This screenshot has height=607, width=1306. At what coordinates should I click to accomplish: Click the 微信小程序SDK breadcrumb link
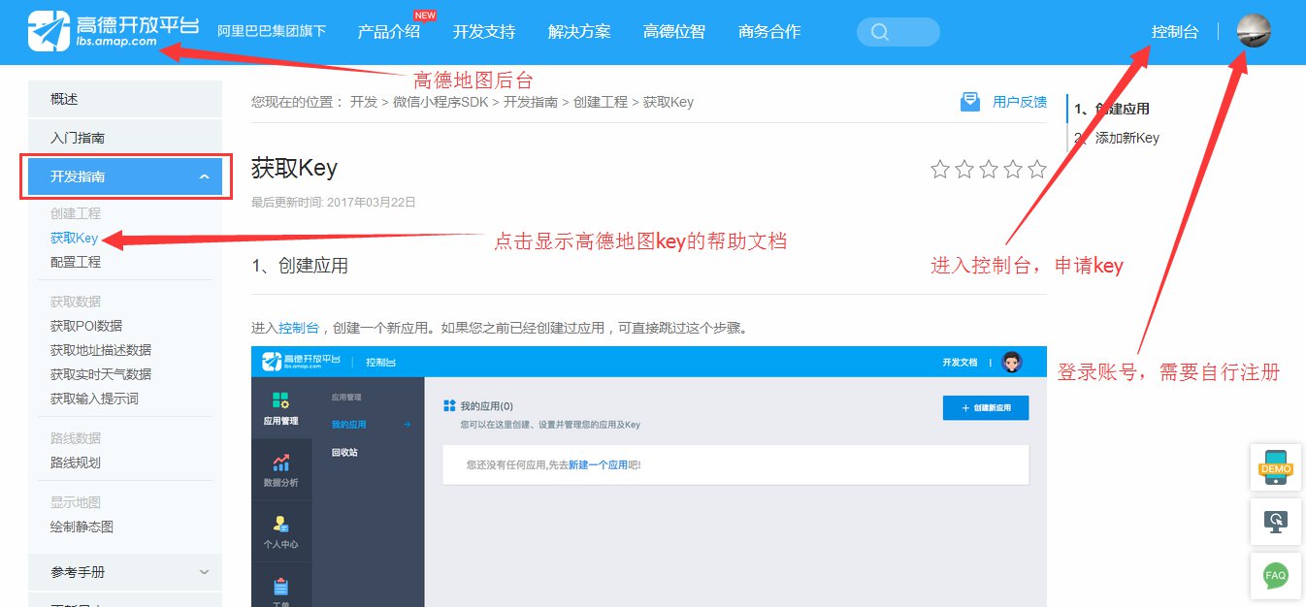[441, 102]
